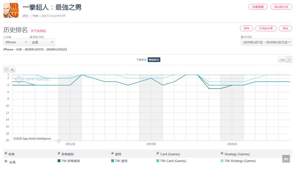Image resolution: width=295 pixels, height=169 pixels.
Task: Click the scroll-to-top arrow button
Action: point(286,159)
